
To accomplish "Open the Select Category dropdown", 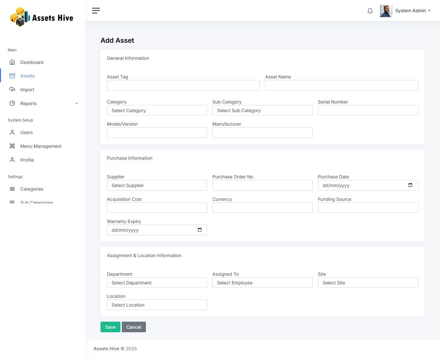I will click(157, 111).
